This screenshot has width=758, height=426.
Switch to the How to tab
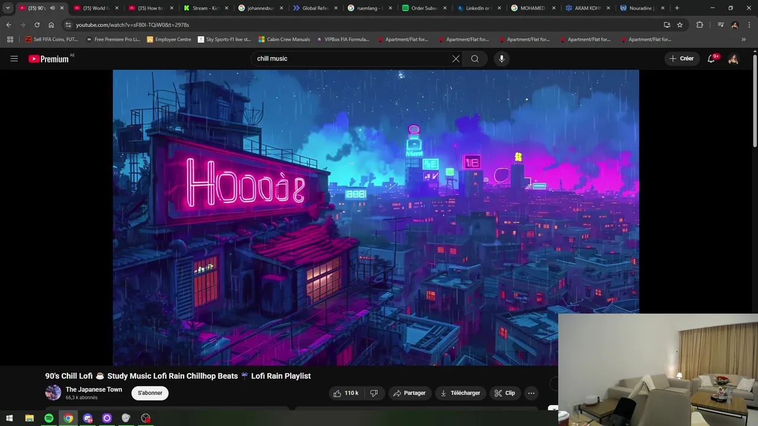[151, 8]
